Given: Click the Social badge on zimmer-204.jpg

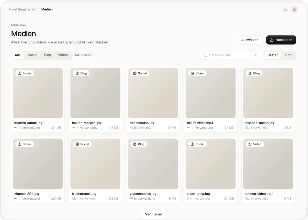Looking at the screenshot, I should tap(25, 144).
